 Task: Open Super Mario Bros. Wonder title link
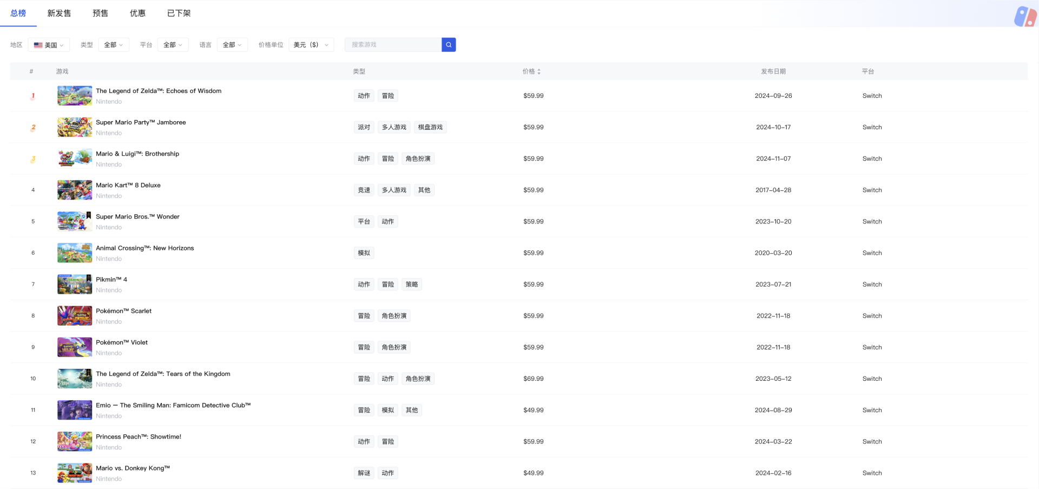(137, 216)
